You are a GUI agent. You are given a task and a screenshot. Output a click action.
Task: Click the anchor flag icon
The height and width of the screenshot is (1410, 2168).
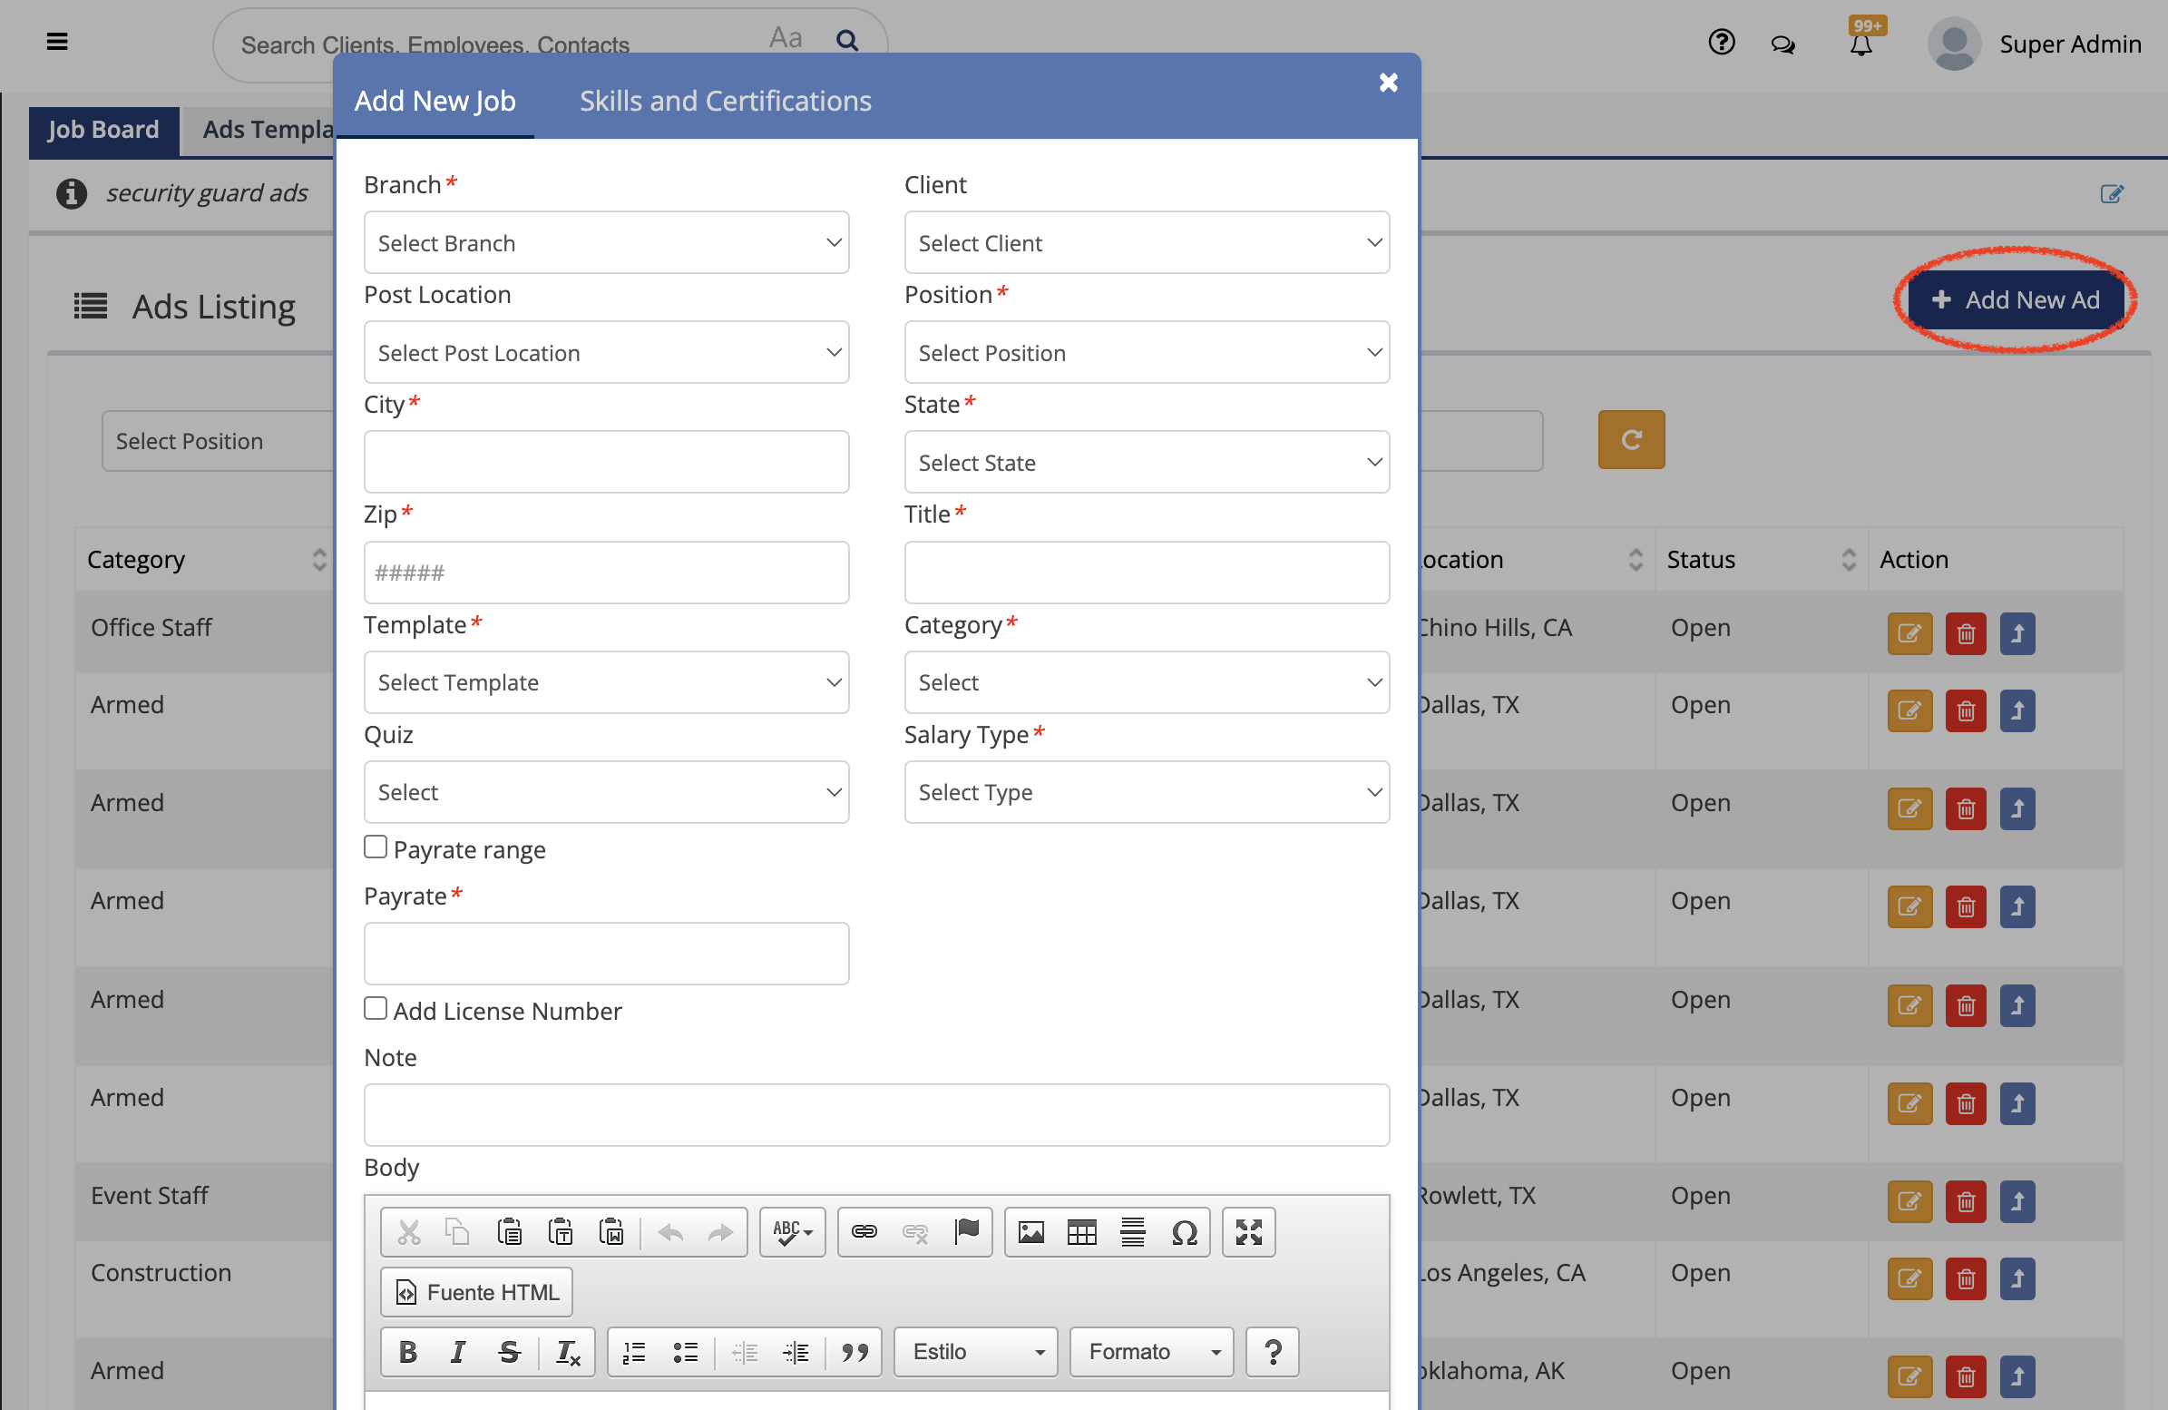coord(965,1232)
